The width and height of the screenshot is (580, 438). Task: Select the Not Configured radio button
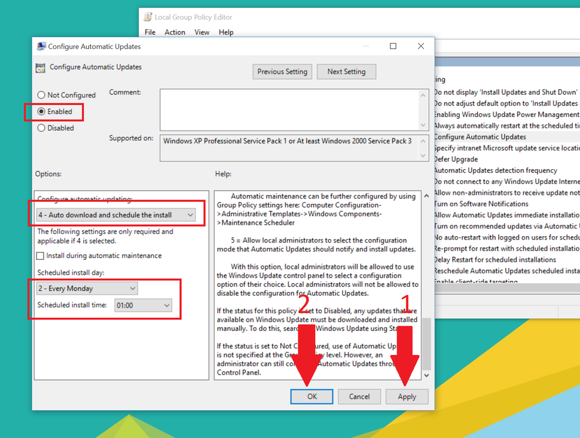pyautogui.click(x=41, y=95)
